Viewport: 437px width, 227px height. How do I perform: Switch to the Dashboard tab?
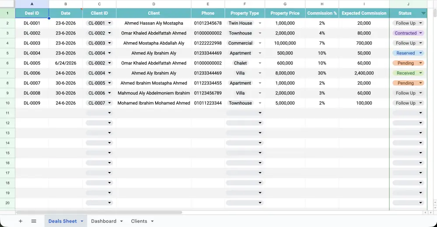pyautogui.click(x=104, y=221)
